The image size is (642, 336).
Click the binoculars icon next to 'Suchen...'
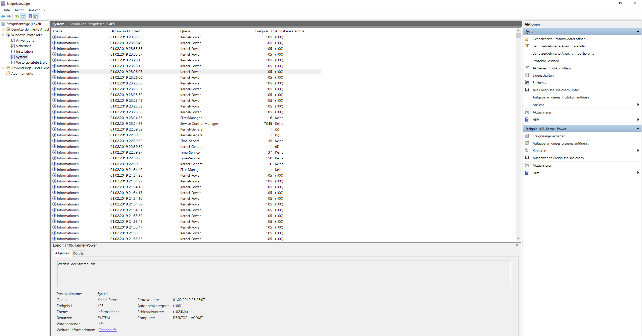coord(527,83)
